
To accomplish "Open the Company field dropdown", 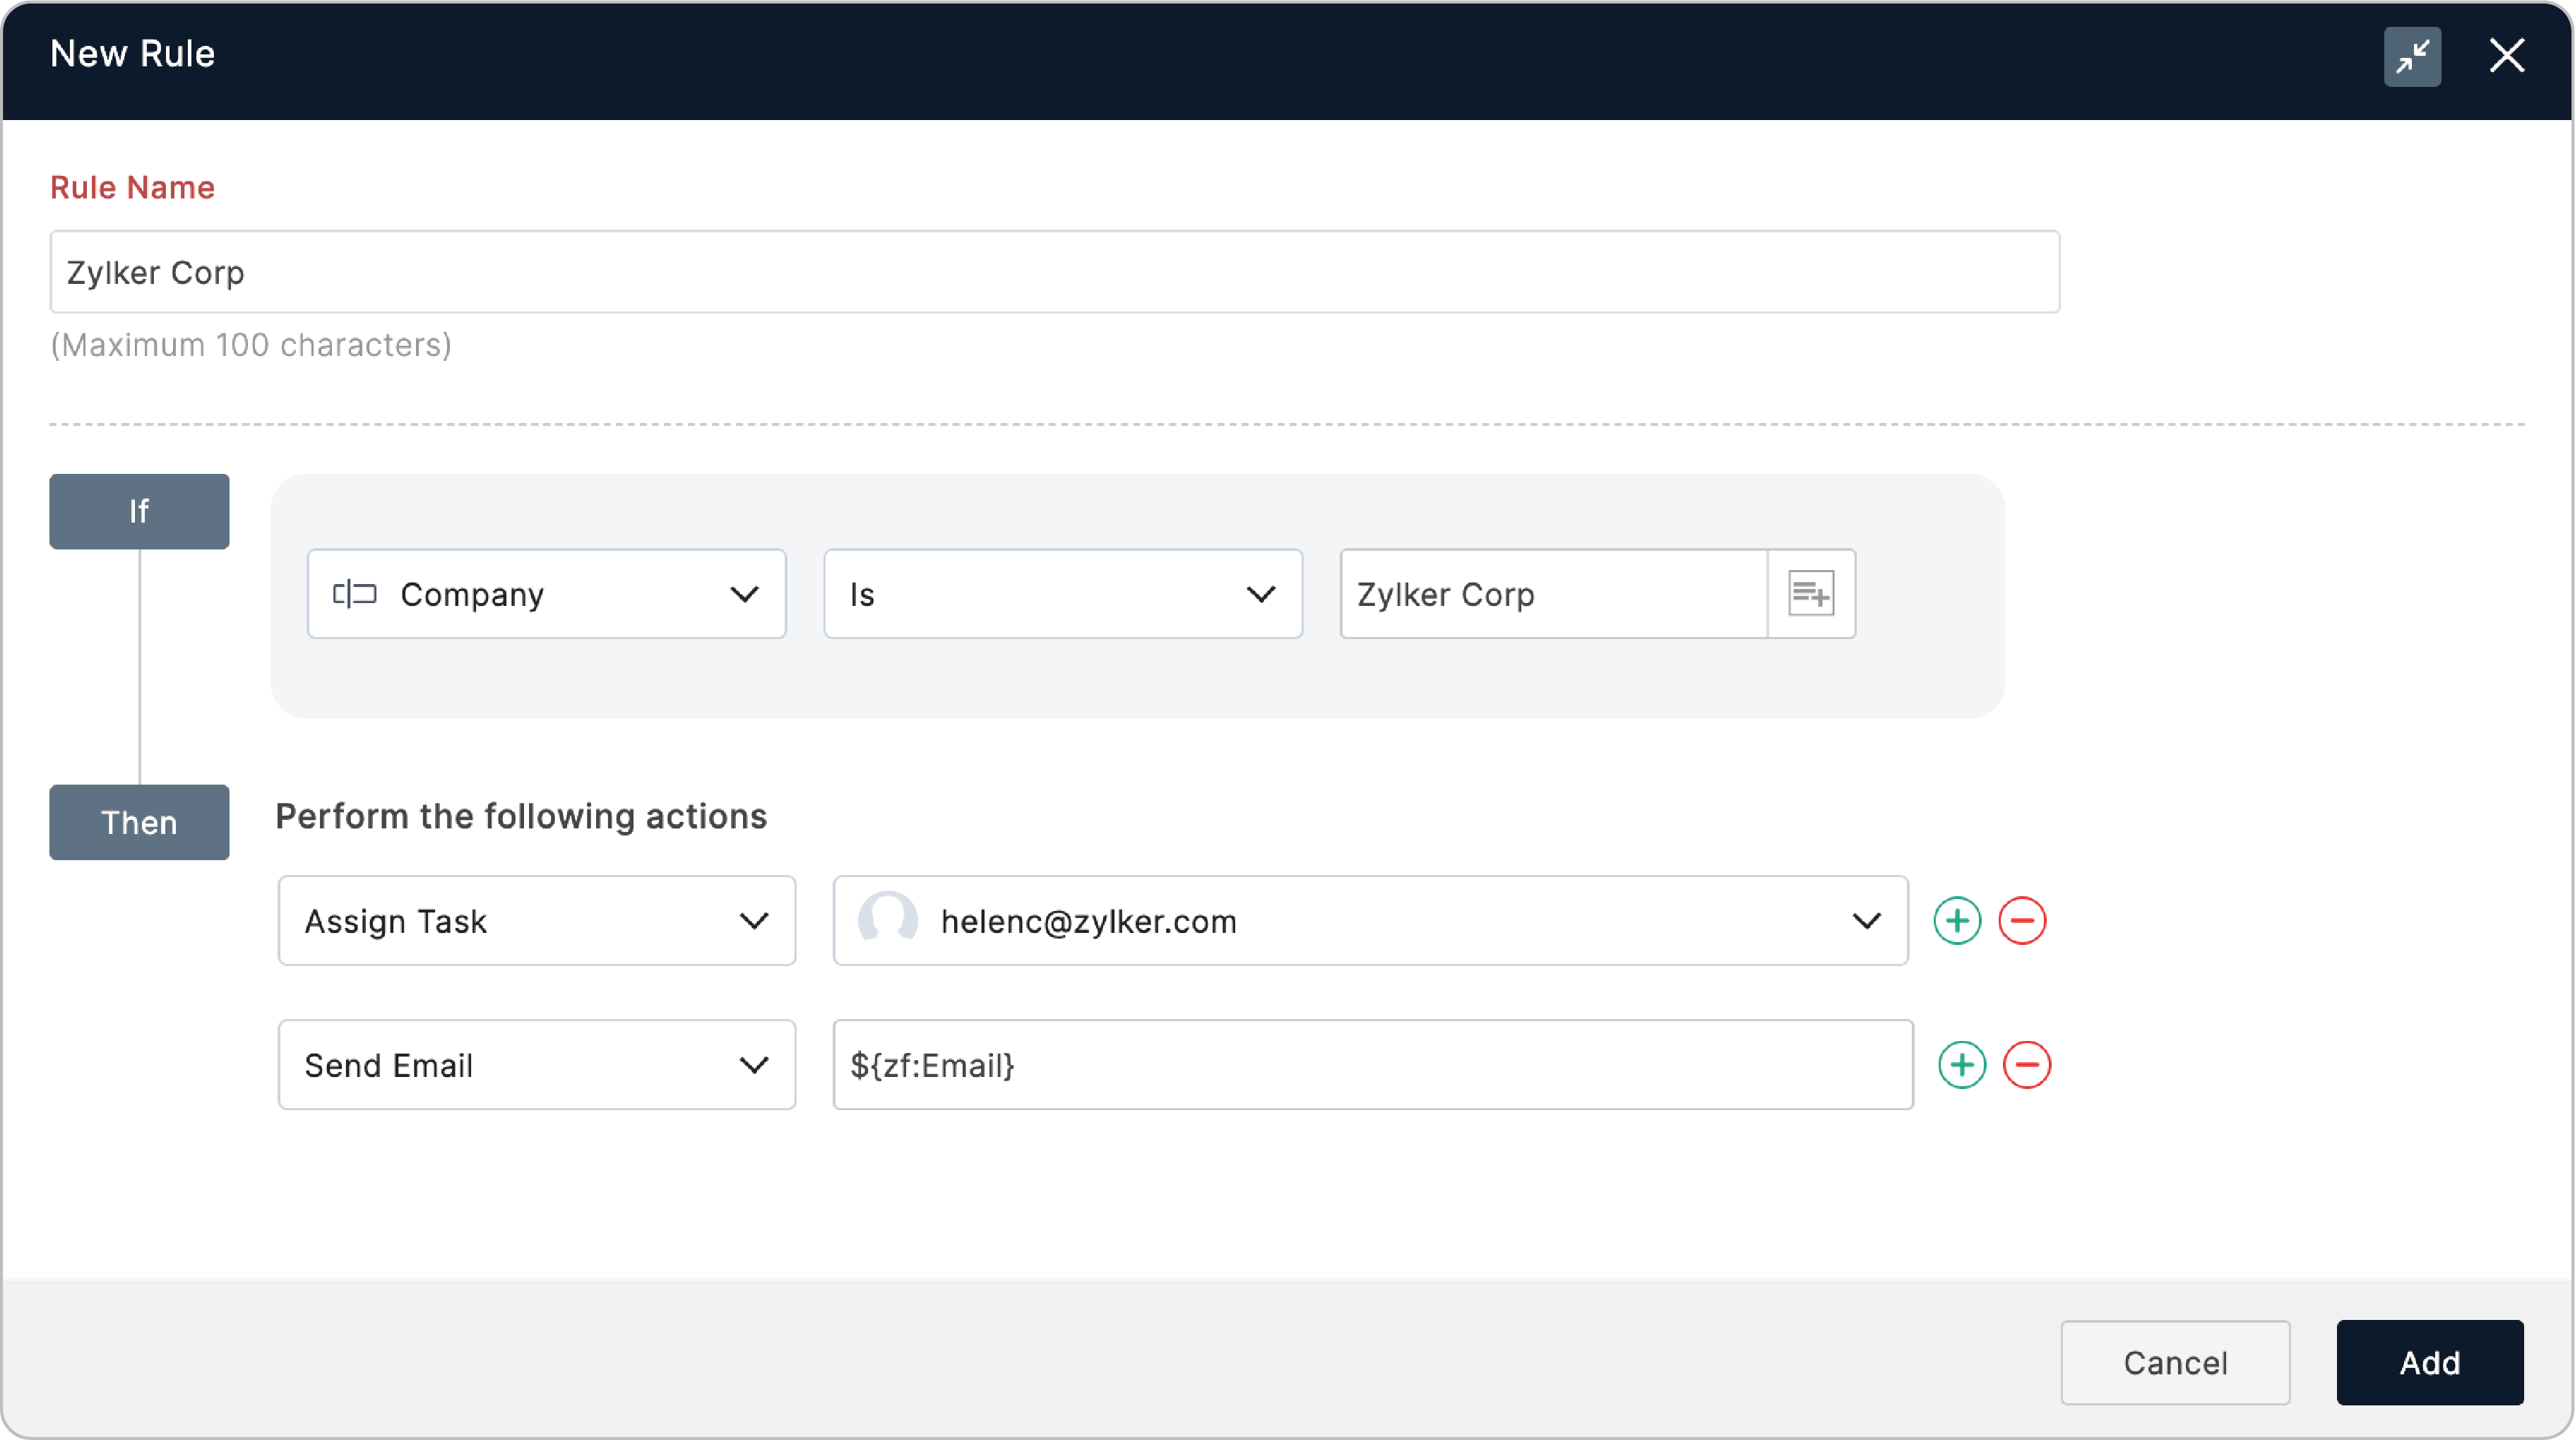I will pos(744,594).
